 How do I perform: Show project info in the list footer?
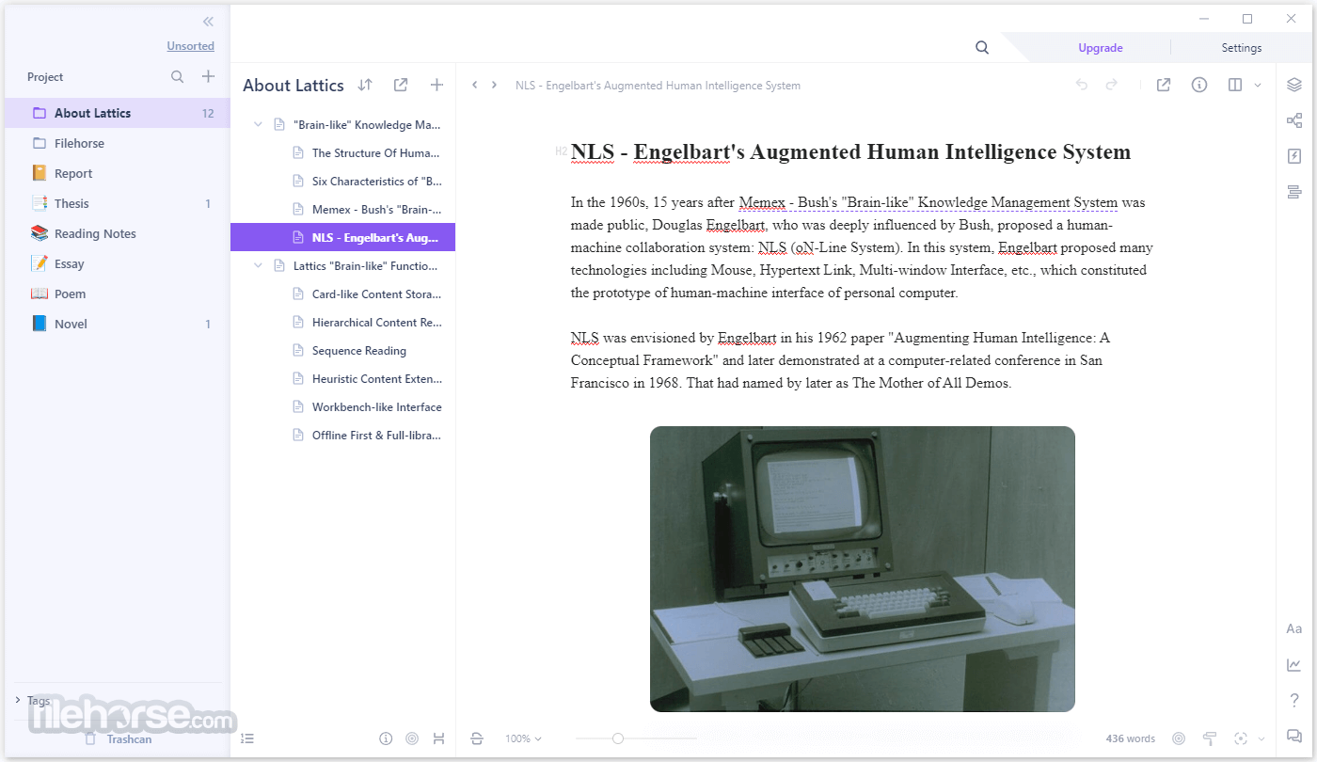pos(386,738)
